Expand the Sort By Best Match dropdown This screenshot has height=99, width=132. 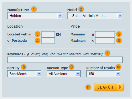pos(24,74)
